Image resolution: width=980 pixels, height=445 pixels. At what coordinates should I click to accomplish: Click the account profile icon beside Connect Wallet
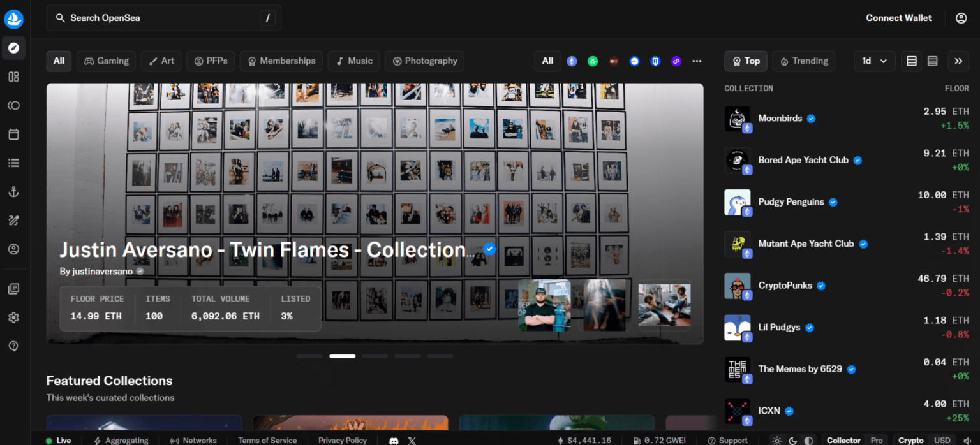click(961, 18)
